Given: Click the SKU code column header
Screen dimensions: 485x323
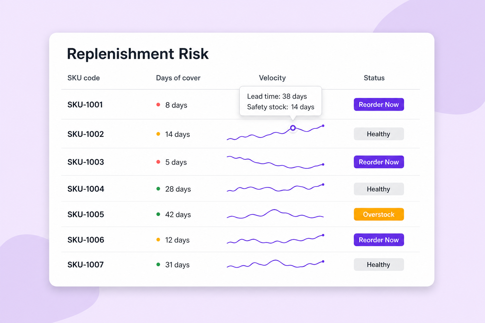Looking at the screenshot, I should 84,78.
